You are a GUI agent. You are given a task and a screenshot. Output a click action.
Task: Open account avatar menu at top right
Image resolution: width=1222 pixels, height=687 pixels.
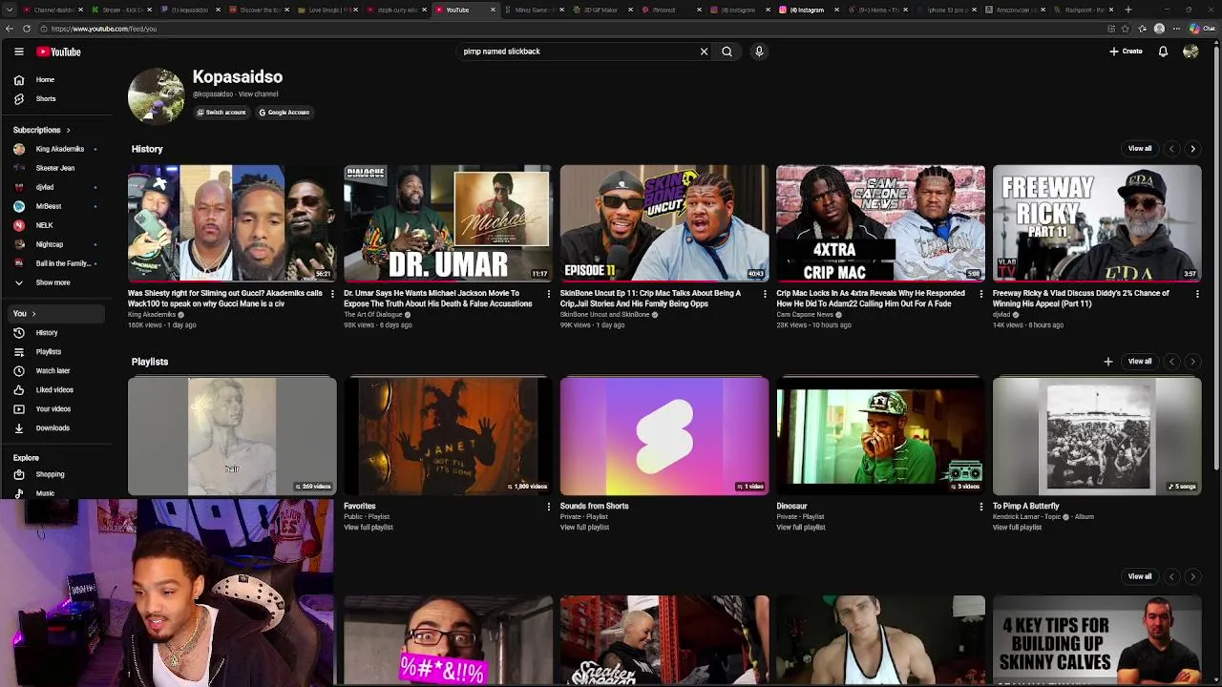tap(1190, 52)
